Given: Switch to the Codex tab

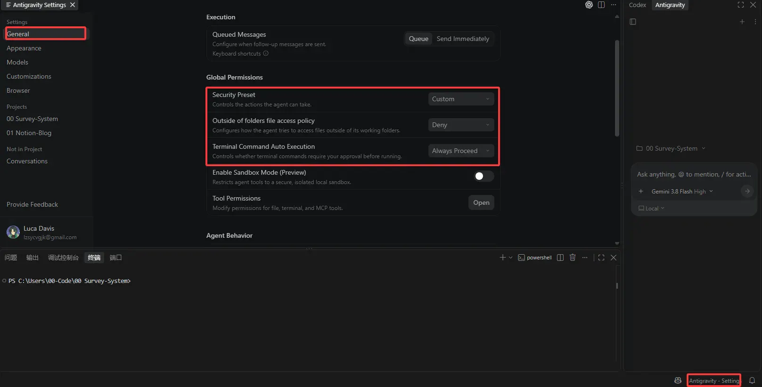Looking at the screenshot, I should pyautogui.click(x=637, y=5).
